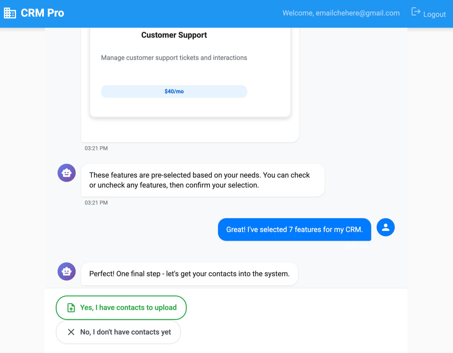Click the X icon in the decline option
The width and height of the screenshot is (453, 353).
(71, 332)
